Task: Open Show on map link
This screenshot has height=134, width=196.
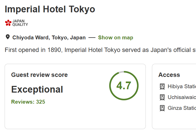Action: [x=115, y=38]
